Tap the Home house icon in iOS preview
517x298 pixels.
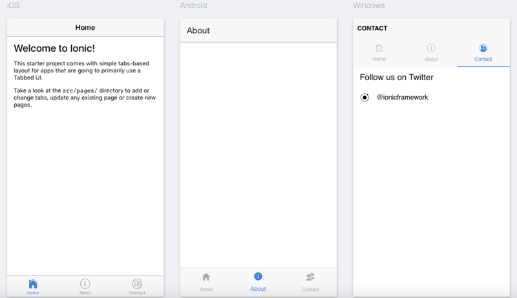[33, 284]
